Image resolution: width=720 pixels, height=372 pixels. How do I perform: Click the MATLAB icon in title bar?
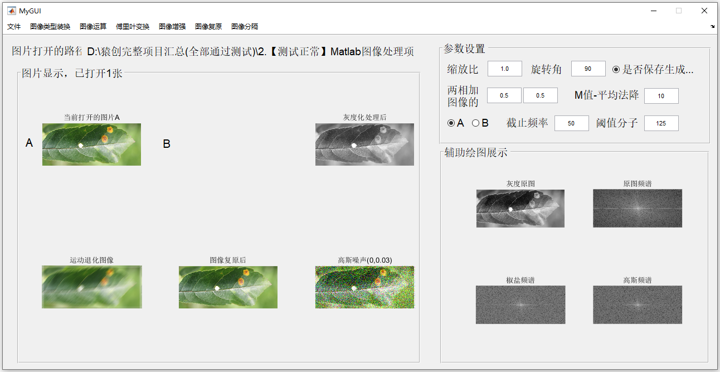click(12, 11)
